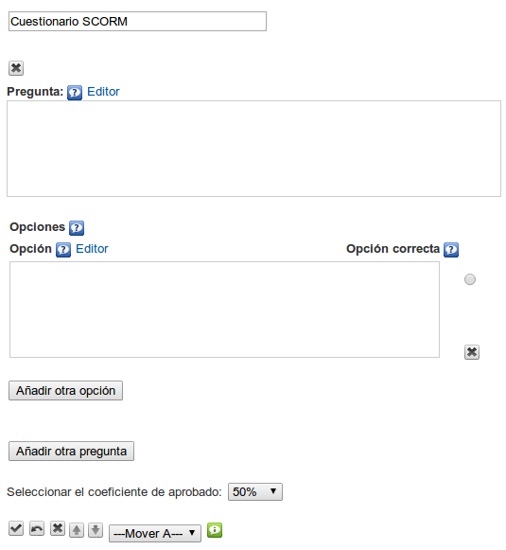Click Añadir otra opción button
The width and height of the screenshot is (506, 550).
tap(65, 390)
